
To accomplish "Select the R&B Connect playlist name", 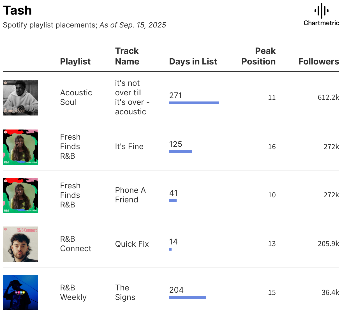I will [x=76, y=244].
